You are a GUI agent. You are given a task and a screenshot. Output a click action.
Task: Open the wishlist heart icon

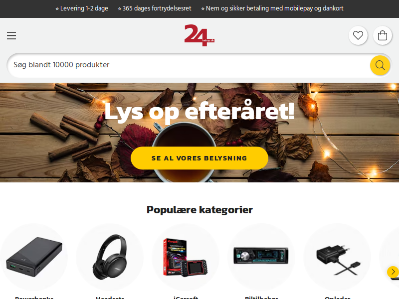click(358, 35)
